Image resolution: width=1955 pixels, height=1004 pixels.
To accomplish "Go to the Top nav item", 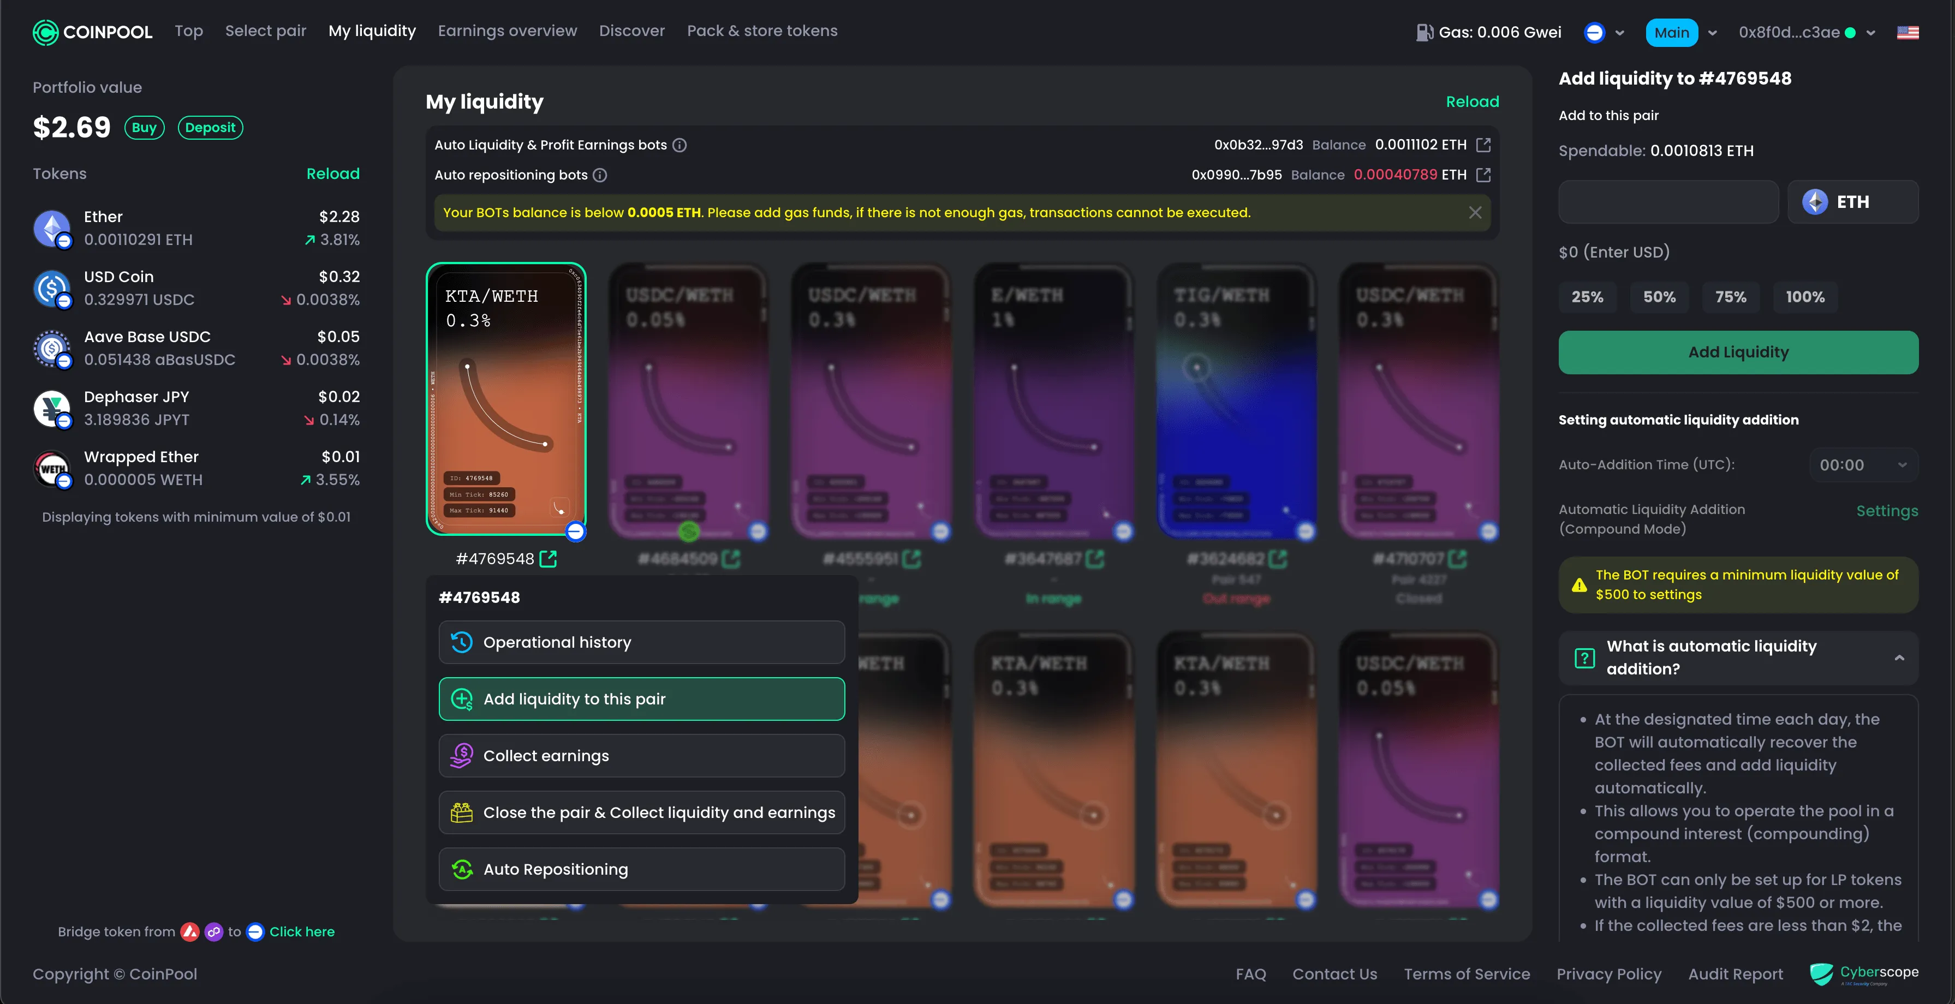I will (189, 31).
